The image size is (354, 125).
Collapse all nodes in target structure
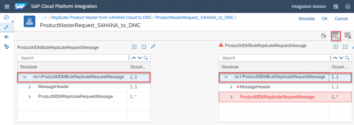coord(345,47)
